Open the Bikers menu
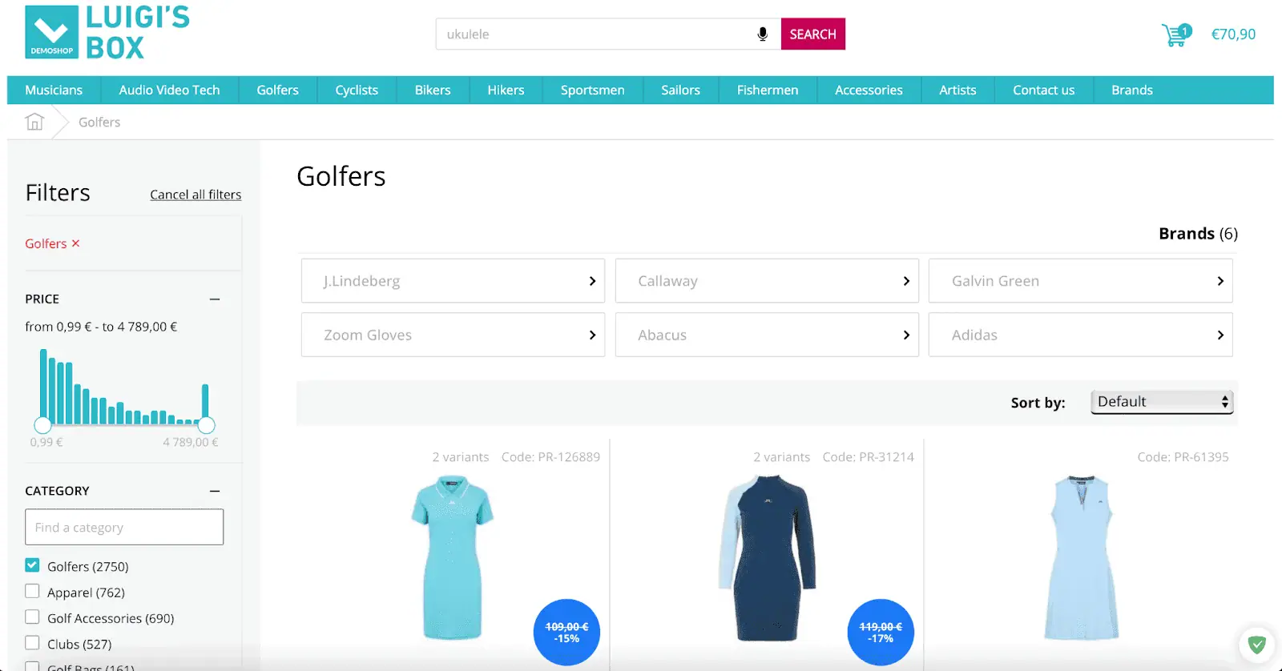This screenshot has width=1282, height=671. click(433, 90)
